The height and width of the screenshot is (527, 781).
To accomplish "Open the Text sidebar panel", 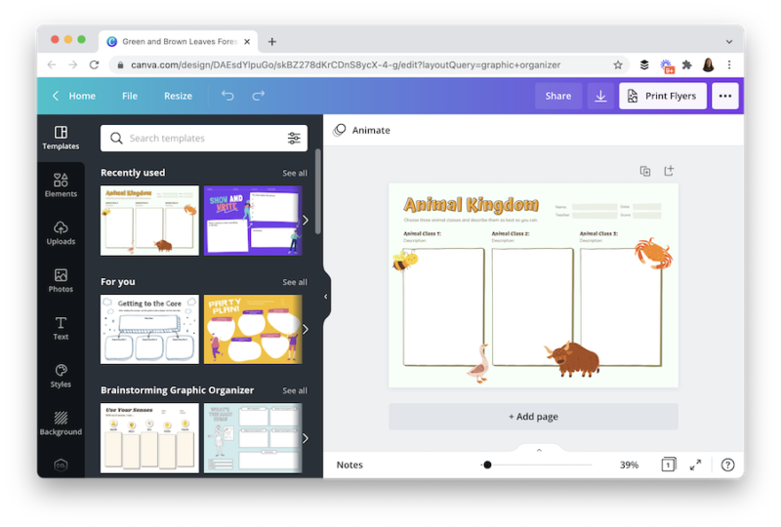I will coord(61,328).
